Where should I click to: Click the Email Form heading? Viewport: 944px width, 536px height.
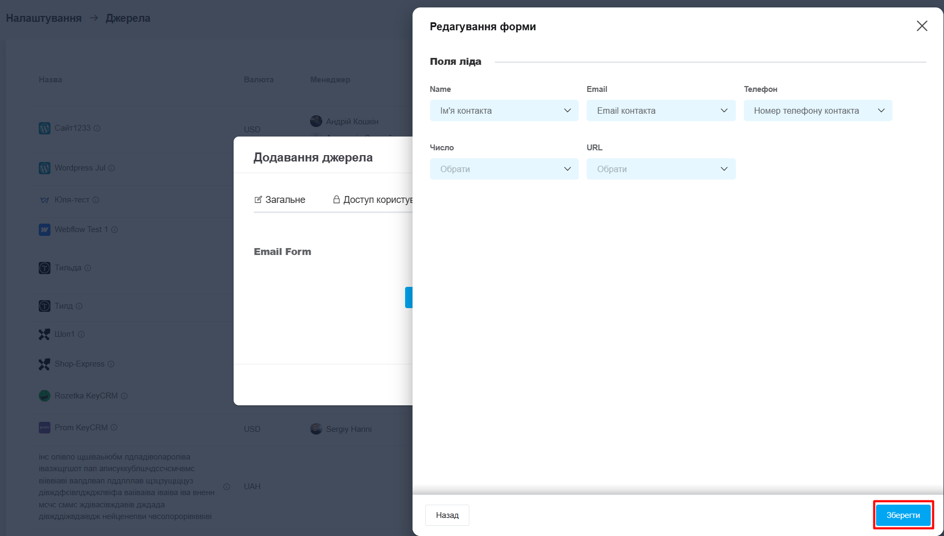(282, 252)
